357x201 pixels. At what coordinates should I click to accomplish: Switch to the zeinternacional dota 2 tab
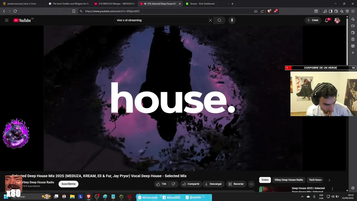tap(22, 4)
